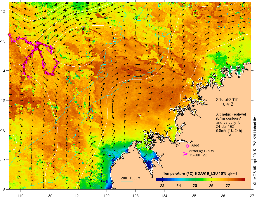Click longitude axis label 121
Viewport: 257px width, 198px height.
tap(78, 196)
